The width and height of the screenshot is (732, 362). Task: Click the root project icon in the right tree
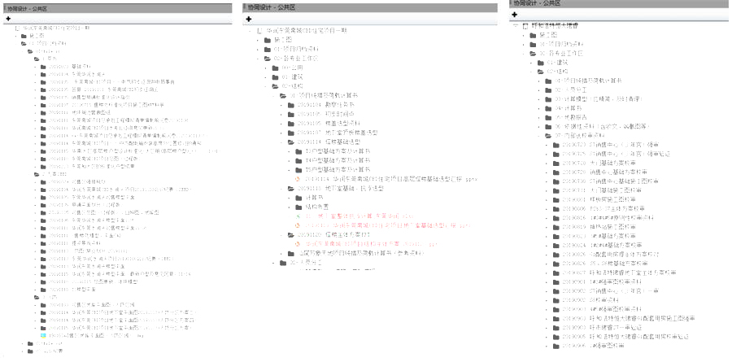[x=525, y=25]
